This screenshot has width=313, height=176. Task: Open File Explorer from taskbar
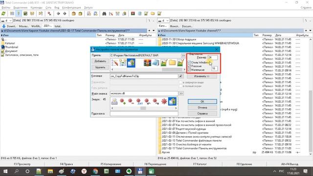[x=50, y=171]
